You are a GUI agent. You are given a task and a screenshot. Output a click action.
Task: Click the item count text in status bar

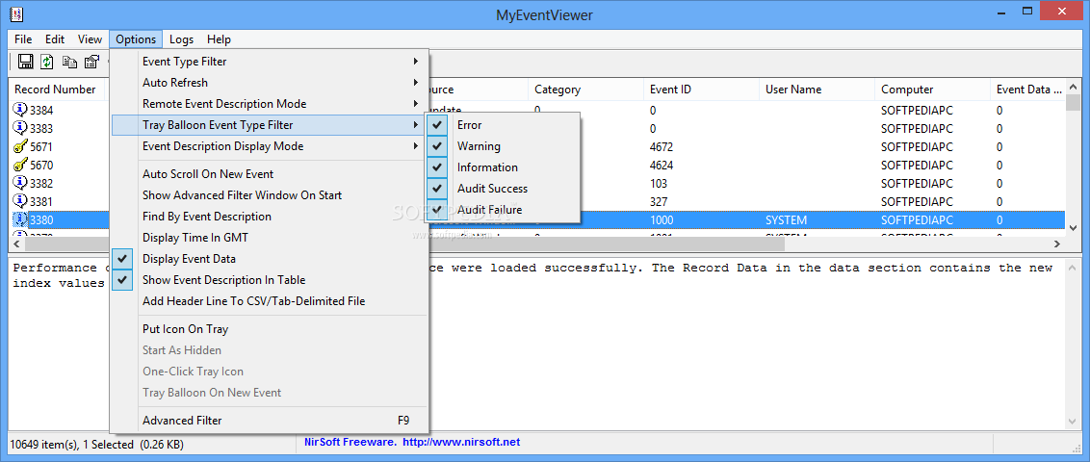[96, 444]
